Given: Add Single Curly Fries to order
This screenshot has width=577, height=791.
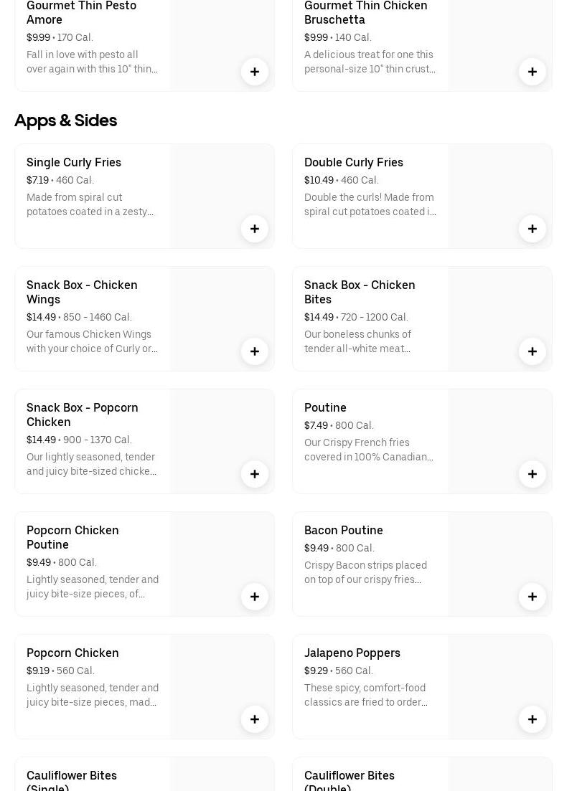Looking at the screenshot, I should pos(255,229).
